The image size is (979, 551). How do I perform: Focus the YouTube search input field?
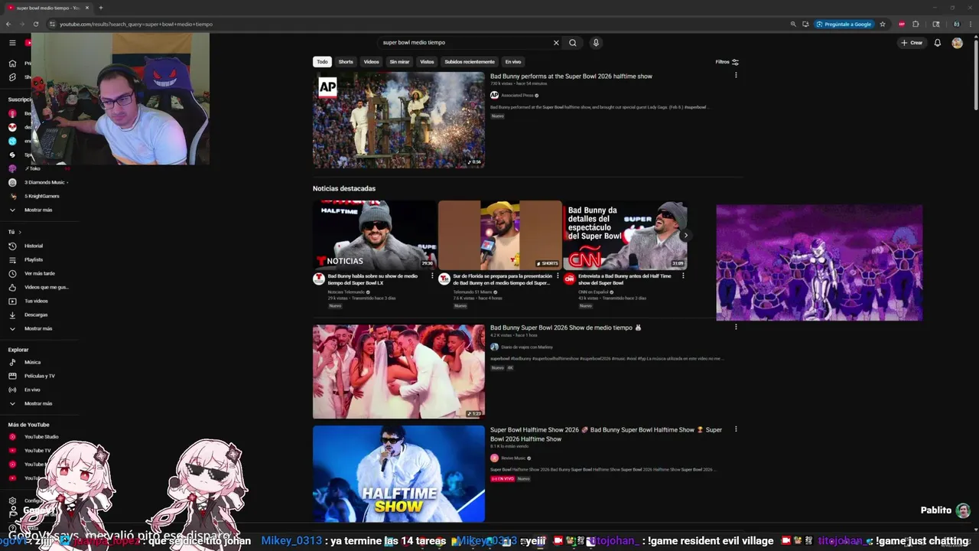[x=464, y=43]
